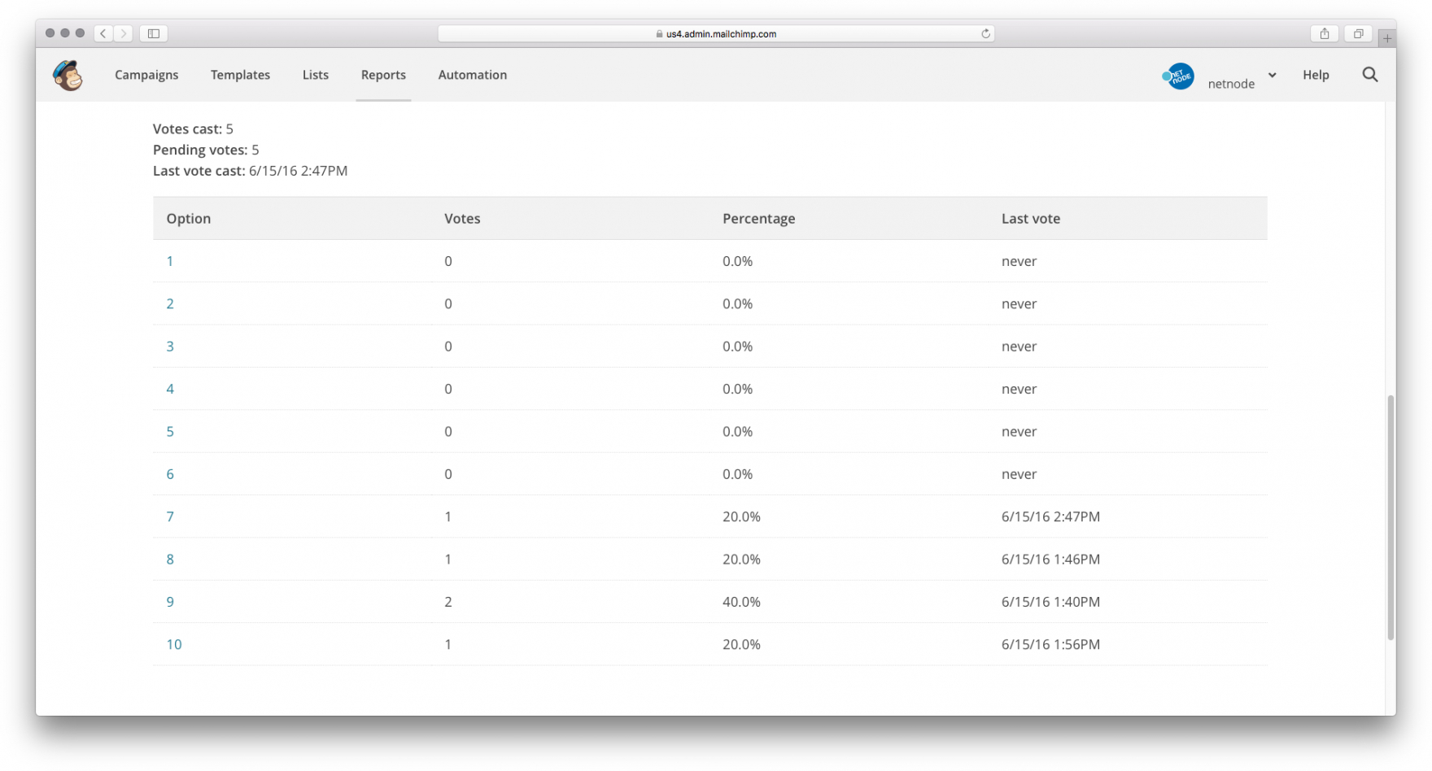Open poll option 9 link
The image size is (1432, 771).
[170, 602]
